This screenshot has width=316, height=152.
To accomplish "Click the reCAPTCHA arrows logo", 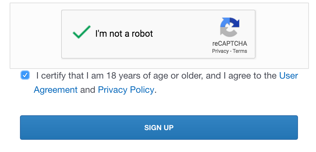I will (230, 27).
